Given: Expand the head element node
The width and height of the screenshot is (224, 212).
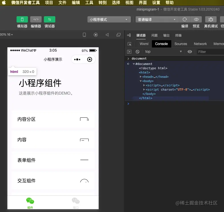Looking at the screenshot, I should coord(140,77).
